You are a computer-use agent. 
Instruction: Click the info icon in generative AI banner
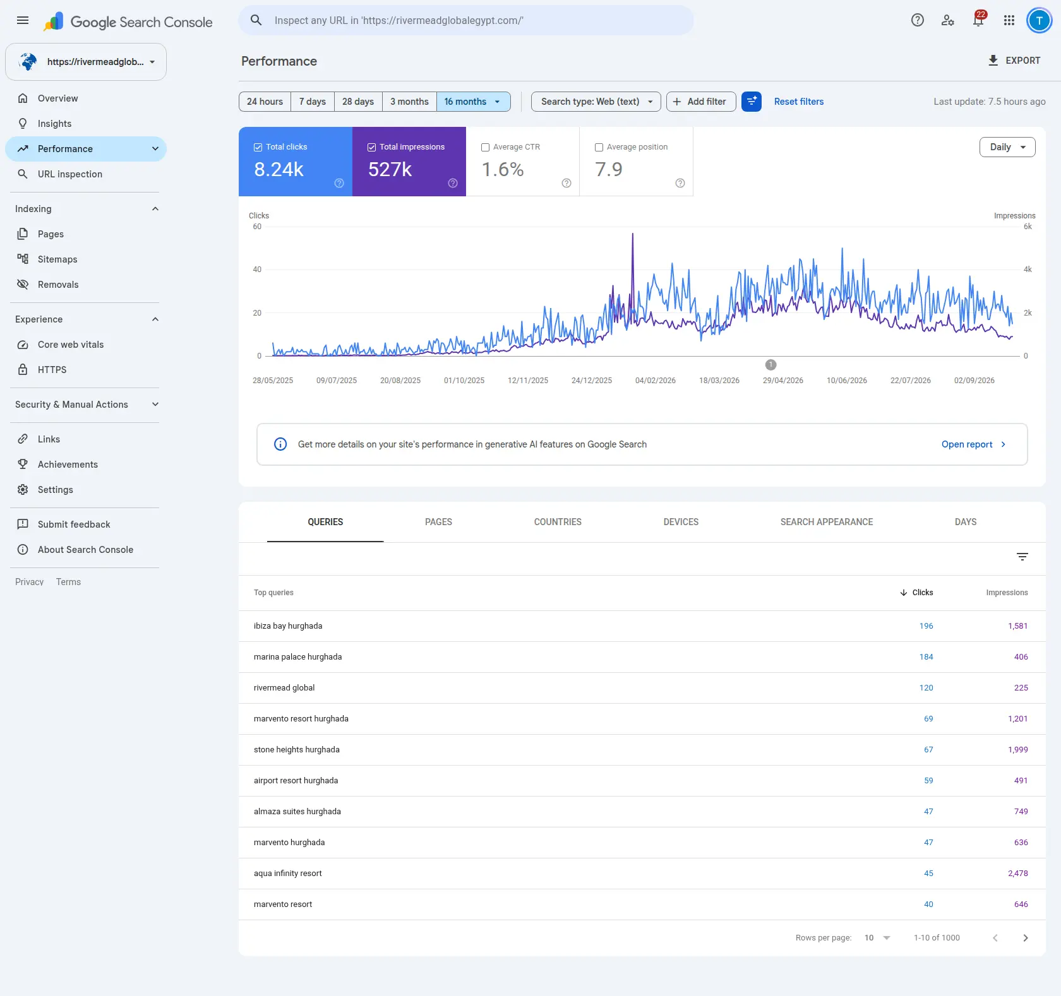[x=280, y=444]
